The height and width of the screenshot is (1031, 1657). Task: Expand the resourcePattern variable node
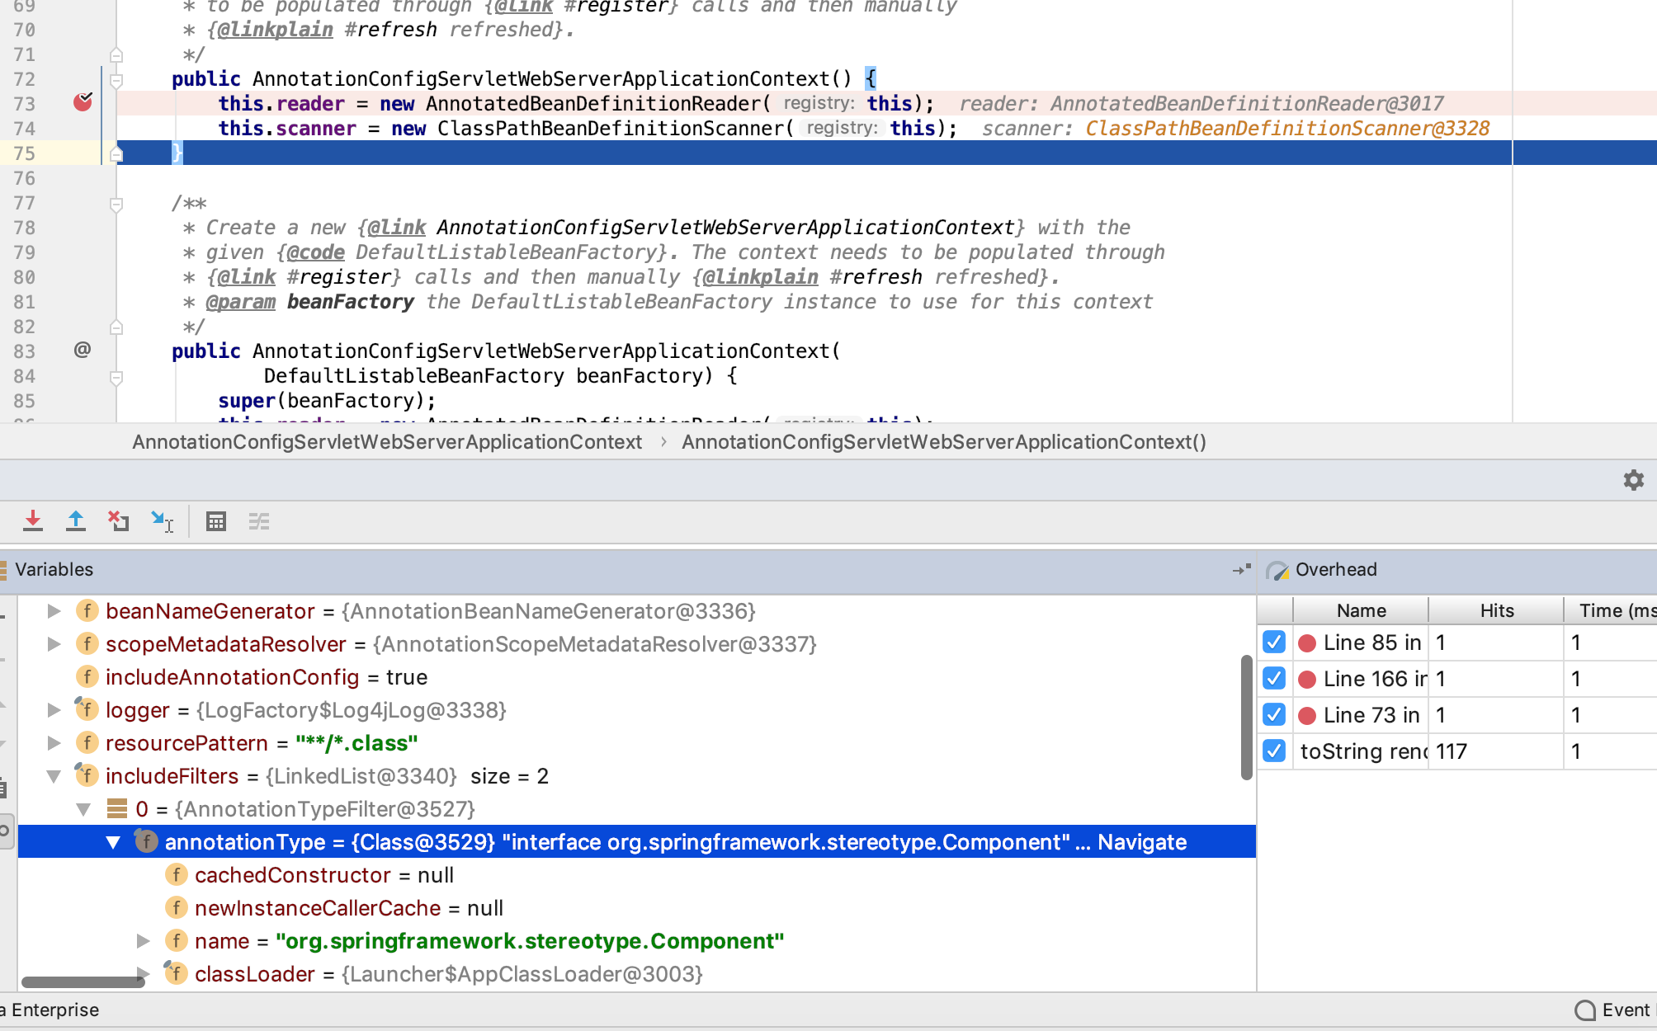[54, 742]
